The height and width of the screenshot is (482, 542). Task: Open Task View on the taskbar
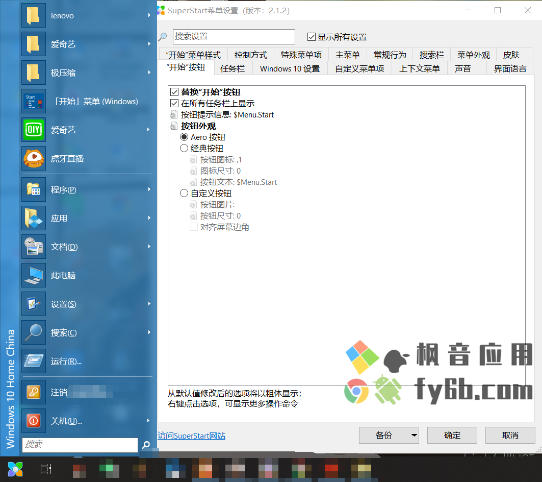click(x=45, y=469)
